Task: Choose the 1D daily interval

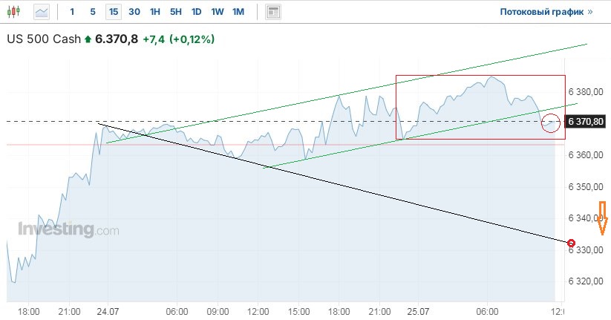Action: click(x=196, y=12)
